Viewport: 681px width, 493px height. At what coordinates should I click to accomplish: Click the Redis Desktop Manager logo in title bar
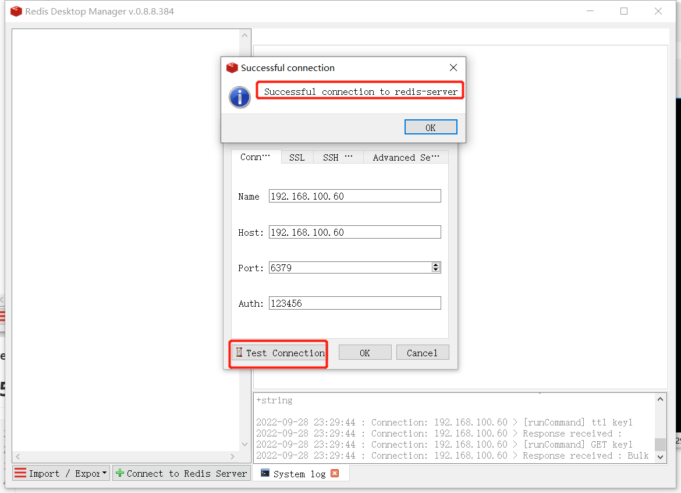(16, 11)
